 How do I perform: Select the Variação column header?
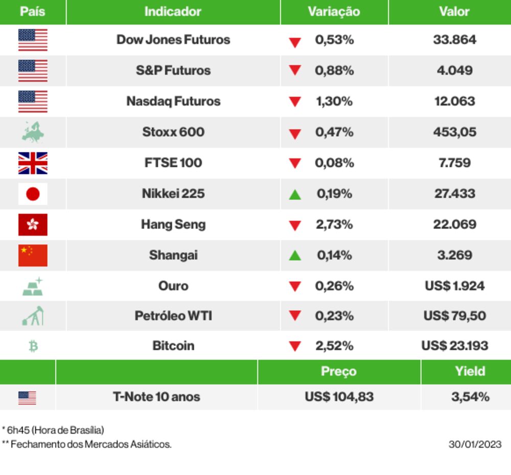[x=334, y=12]
